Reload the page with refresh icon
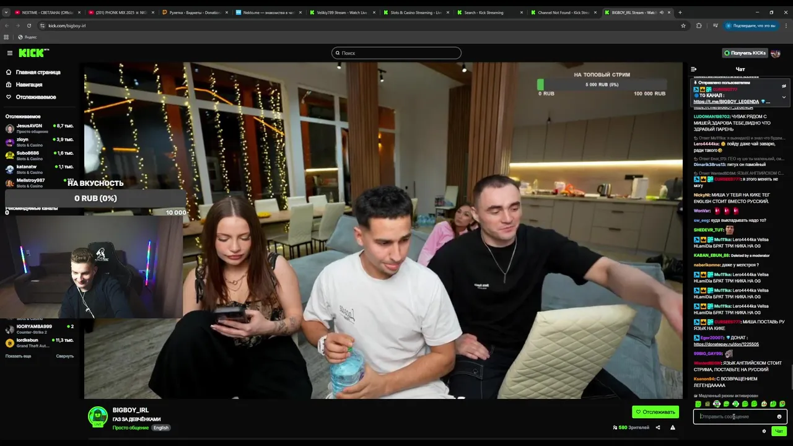This screenshot has width=793, height=446. pos(29,25)
